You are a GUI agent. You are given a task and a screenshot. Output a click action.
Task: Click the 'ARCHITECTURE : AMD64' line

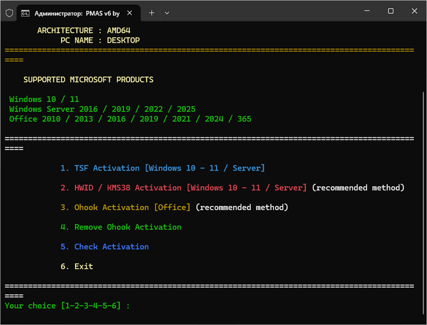(84, 31)
